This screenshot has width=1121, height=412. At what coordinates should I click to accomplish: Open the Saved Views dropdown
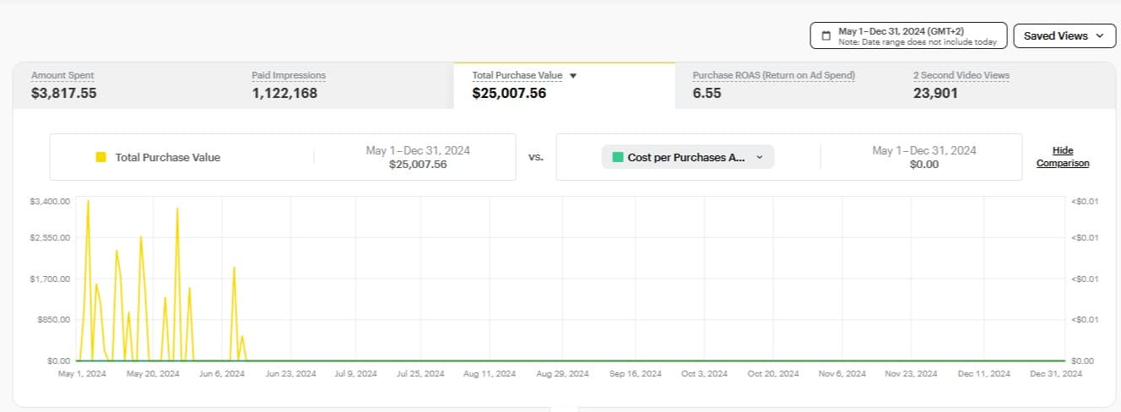(1064, 36)
